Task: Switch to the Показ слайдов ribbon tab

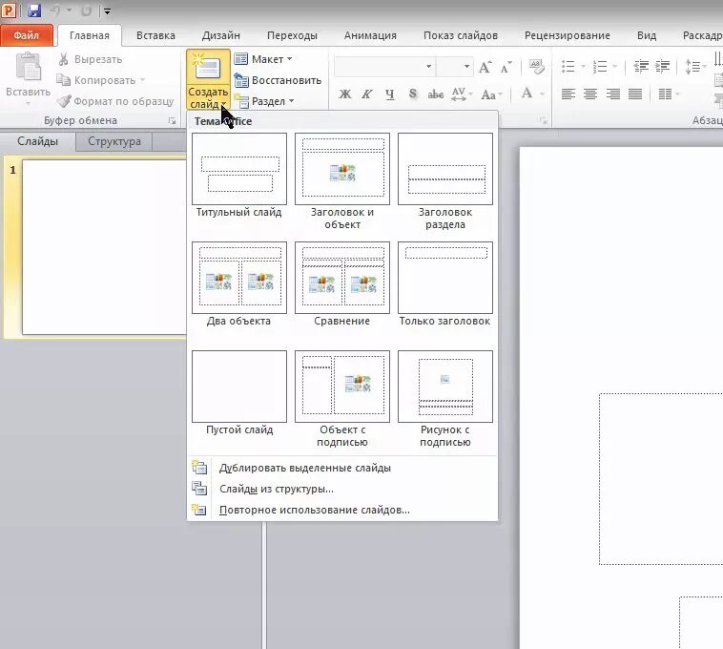Action: [x=461, y=35]
